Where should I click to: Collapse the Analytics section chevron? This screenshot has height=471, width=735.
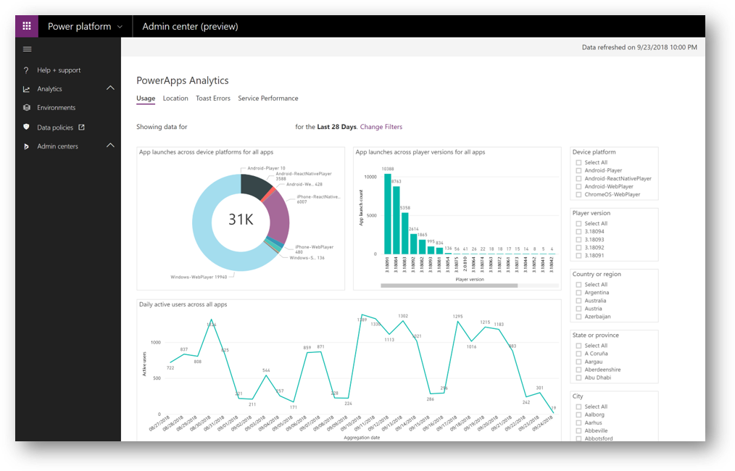tap(110, 88)
